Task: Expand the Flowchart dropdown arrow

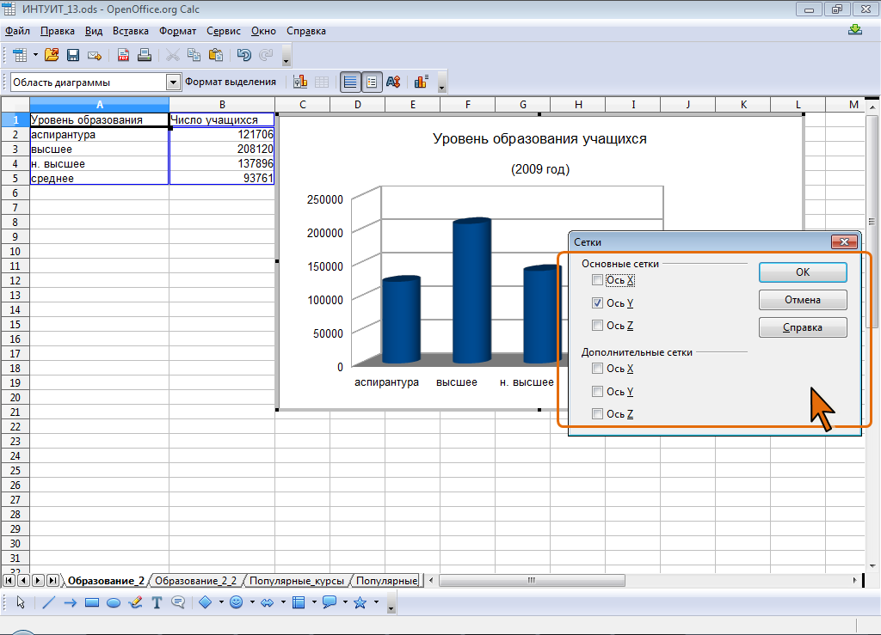Action: [314, 602]
